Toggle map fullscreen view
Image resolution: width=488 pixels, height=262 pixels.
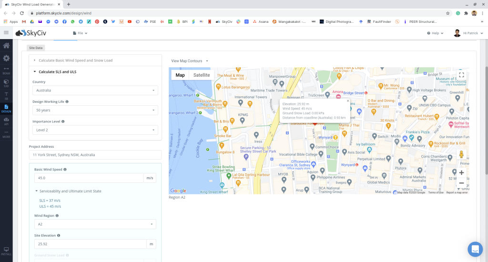(461, 75)
